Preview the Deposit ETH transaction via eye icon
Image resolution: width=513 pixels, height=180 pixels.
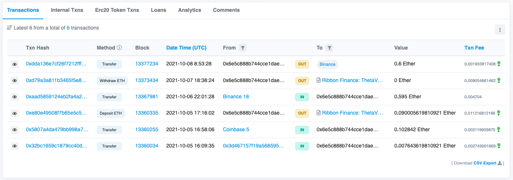pyautogui.click(x=14, y=113)
